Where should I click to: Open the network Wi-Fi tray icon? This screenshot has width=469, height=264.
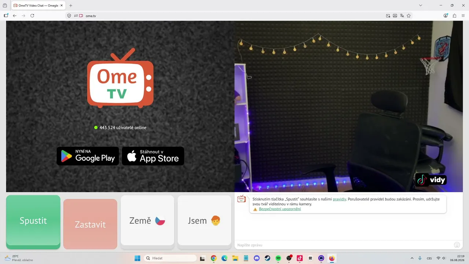[x=438, y=258]
